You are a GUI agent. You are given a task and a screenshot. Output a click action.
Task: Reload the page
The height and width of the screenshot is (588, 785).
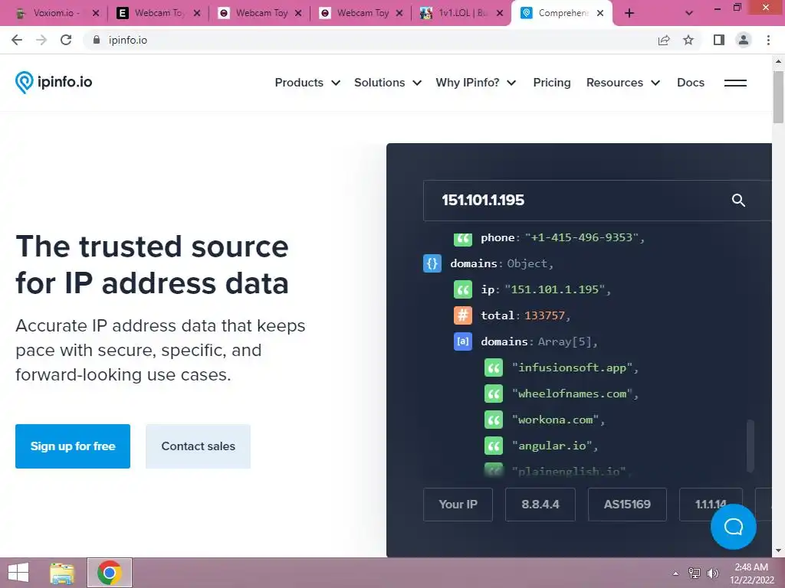click(66, 40)
